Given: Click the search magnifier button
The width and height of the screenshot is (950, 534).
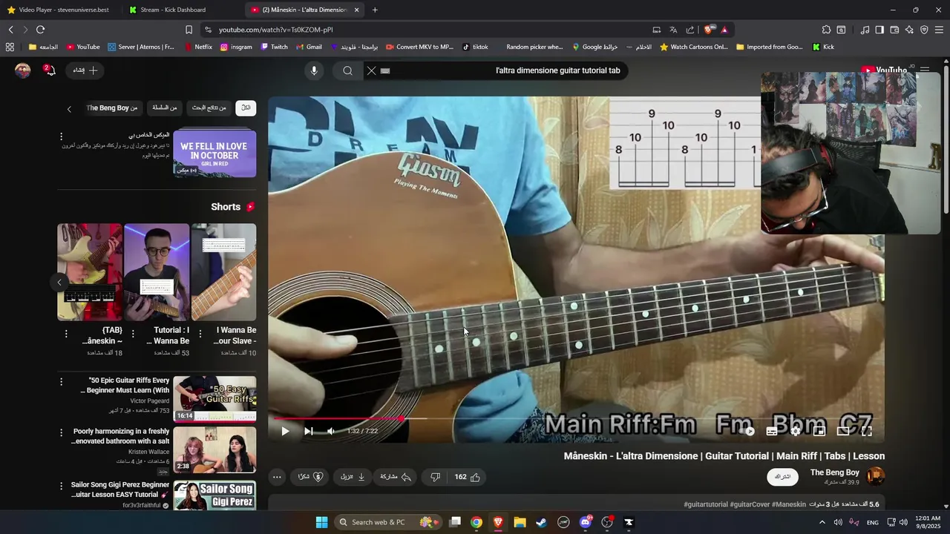Looking at the screenshot, I should (347, 70).
